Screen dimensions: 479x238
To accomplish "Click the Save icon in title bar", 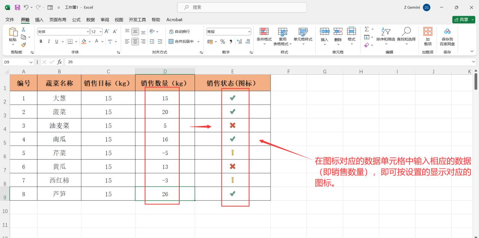I will (17, 7).
